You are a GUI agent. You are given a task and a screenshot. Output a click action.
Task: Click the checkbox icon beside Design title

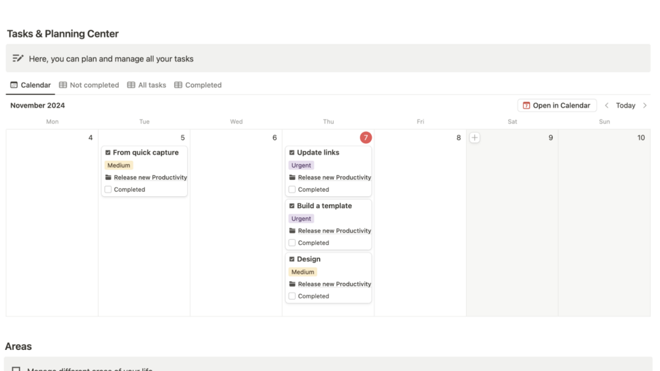(x=292, y=259)
